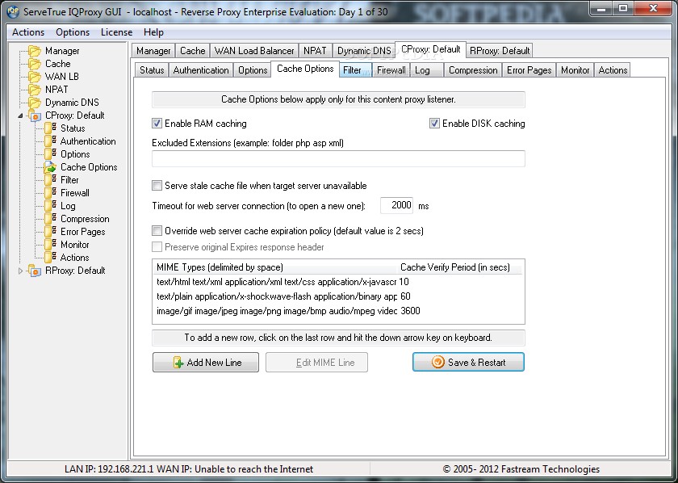The height and width of the screenshot is (483, 678).
Task: Click the Compression page icon in the tree
Action: 51,219
